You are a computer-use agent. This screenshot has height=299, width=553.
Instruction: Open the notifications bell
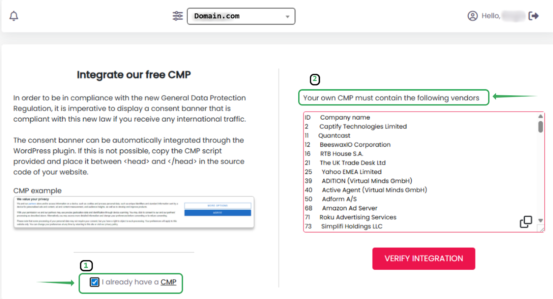pyautogui.click(x=14, y=16)
